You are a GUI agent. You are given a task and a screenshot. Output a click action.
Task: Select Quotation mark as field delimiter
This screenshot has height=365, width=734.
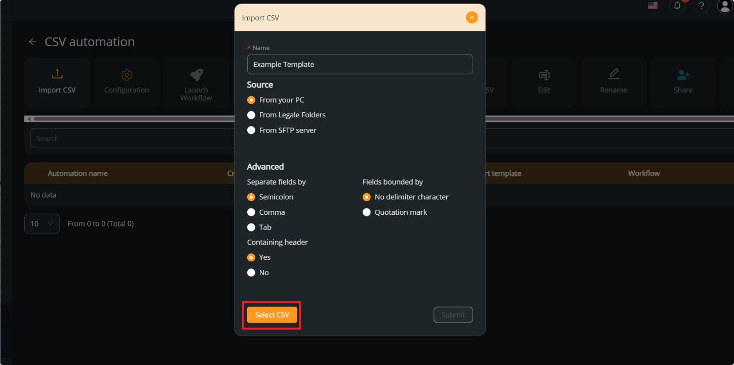point(367,212)
